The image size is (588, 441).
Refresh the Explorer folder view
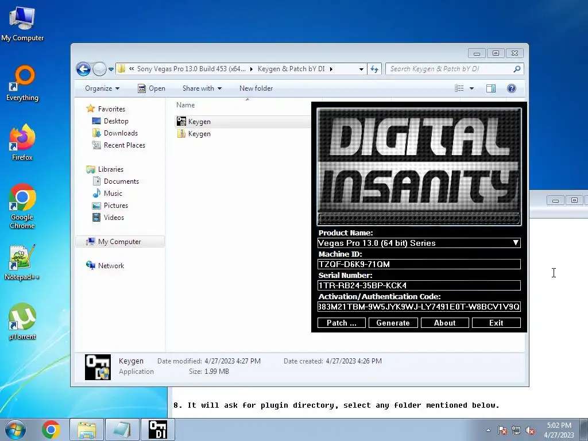point(374,69)
